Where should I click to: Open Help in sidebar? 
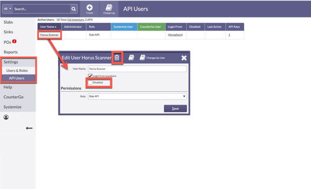click(x=8, y=87)
